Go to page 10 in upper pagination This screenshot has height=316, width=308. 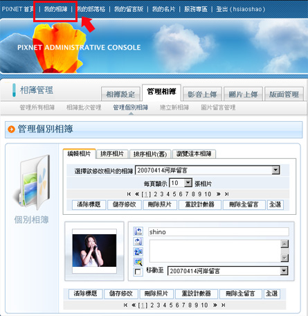pos(208,194)
